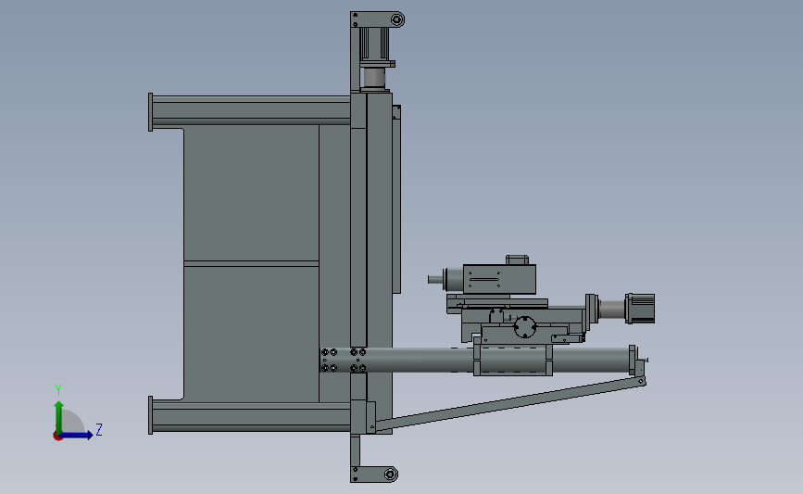The height and width of the screenshot is (494, 803).
Task: Click the green Y axis arrow of triad
Action: tap(58, 416)
